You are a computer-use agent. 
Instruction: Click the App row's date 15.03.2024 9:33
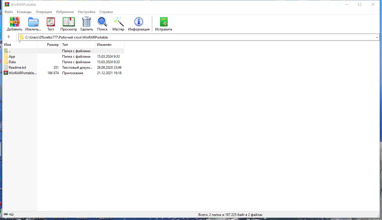coord(108,57)
